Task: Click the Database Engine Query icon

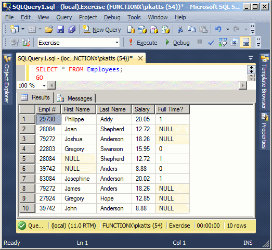Action: (x=131, y=29)
